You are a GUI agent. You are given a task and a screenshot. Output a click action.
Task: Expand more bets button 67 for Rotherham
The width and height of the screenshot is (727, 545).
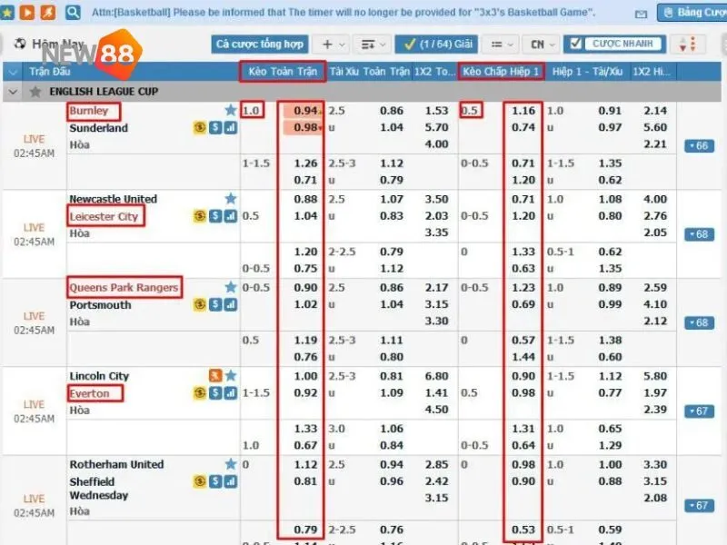pos(699,506)
